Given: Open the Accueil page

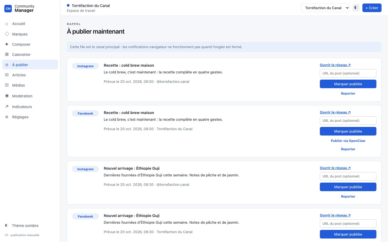Looking at the screenshot, I should [x=30, y=24].
